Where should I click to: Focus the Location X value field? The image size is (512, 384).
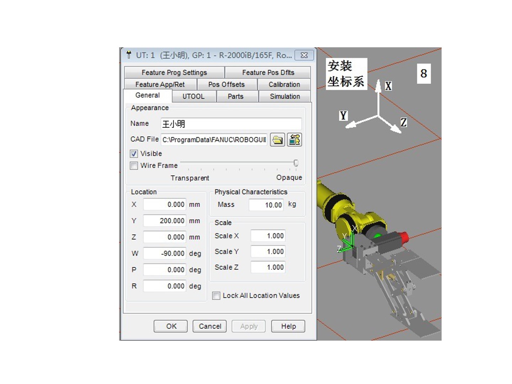click(x=165, y=204)
